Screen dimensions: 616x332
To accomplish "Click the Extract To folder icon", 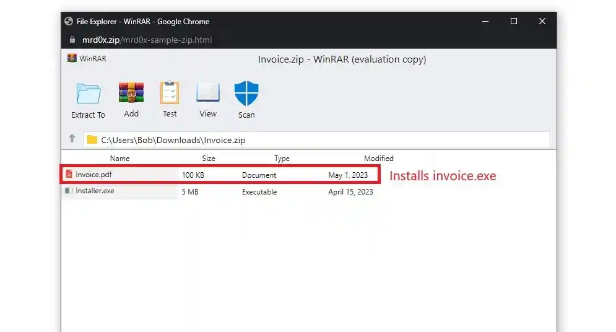I will click(x=88, y=94).
